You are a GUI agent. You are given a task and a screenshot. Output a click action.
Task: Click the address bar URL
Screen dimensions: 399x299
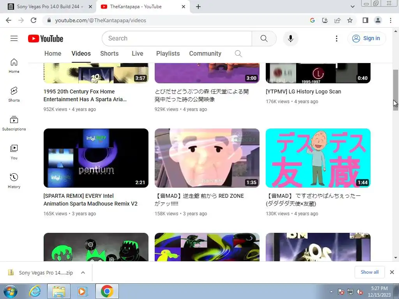[101, 20]
